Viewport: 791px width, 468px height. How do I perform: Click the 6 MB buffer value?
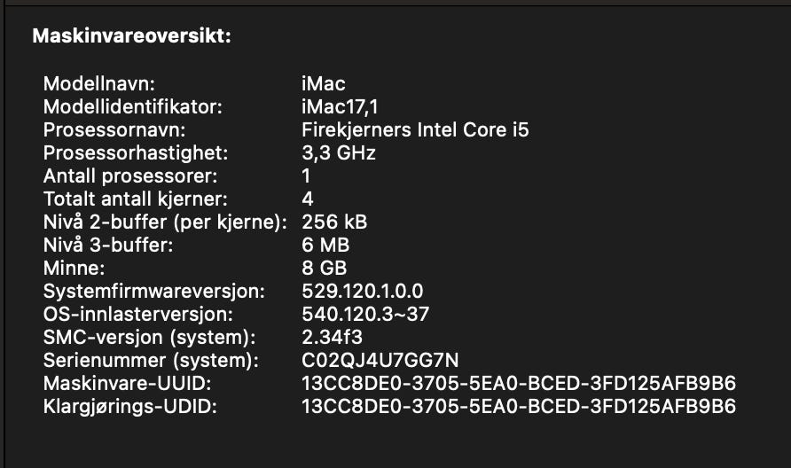(325, 245)
